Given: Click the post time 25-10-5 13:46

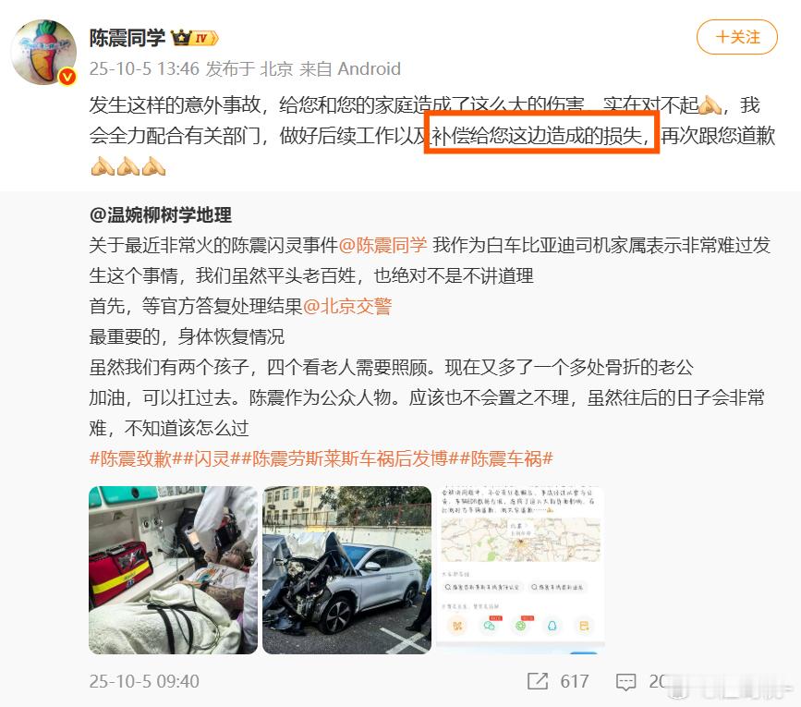Looking at the screenshot, I should tap(144, 68).
